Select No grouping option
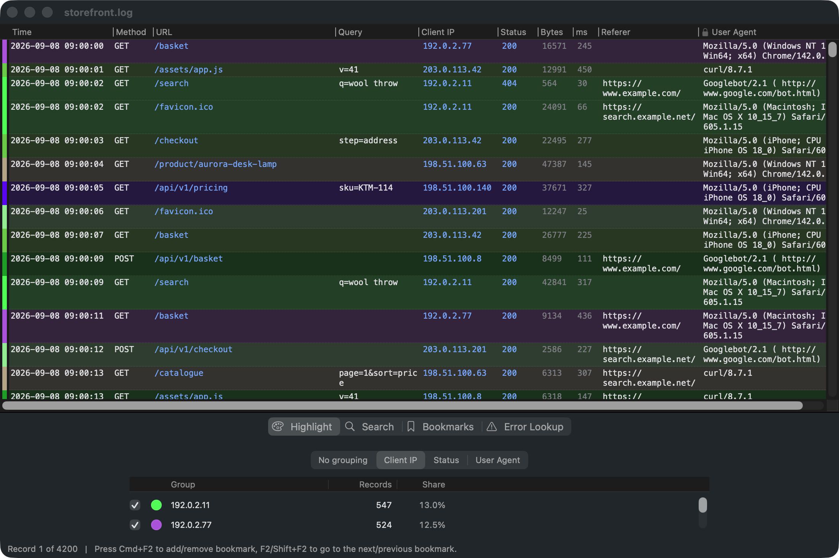The width and height of the screenshot is (839, 558). pyautogui.click(x=343, y=460)
